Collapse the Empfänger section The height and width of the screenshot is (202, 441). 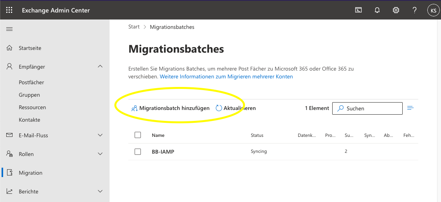click(100, 67)
